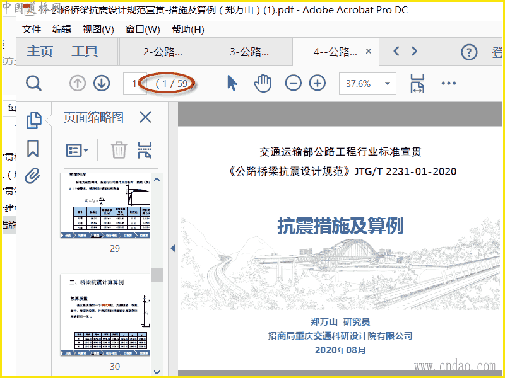Image resolution: width=505 pixels, height=378 pixels.
Task: Click the text 招商局重庆交通科研设计院有限公司
Action: point(340,336)
